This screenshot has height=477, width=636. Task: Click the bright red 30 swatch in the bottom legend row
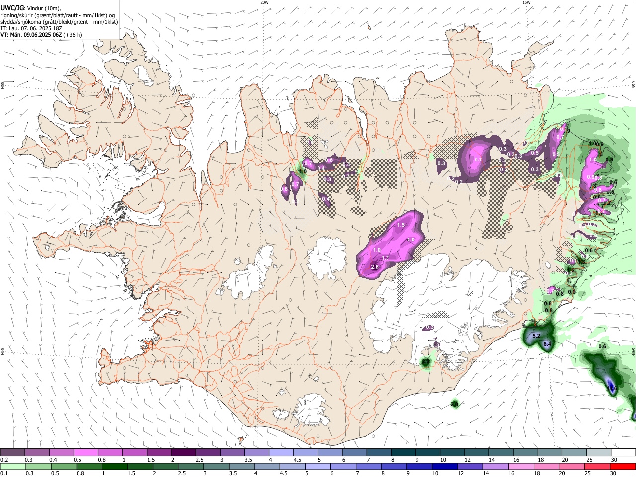623,466
